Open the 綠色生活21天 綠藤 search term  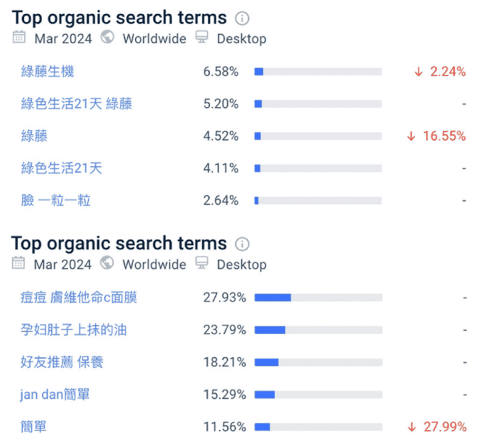76,104
